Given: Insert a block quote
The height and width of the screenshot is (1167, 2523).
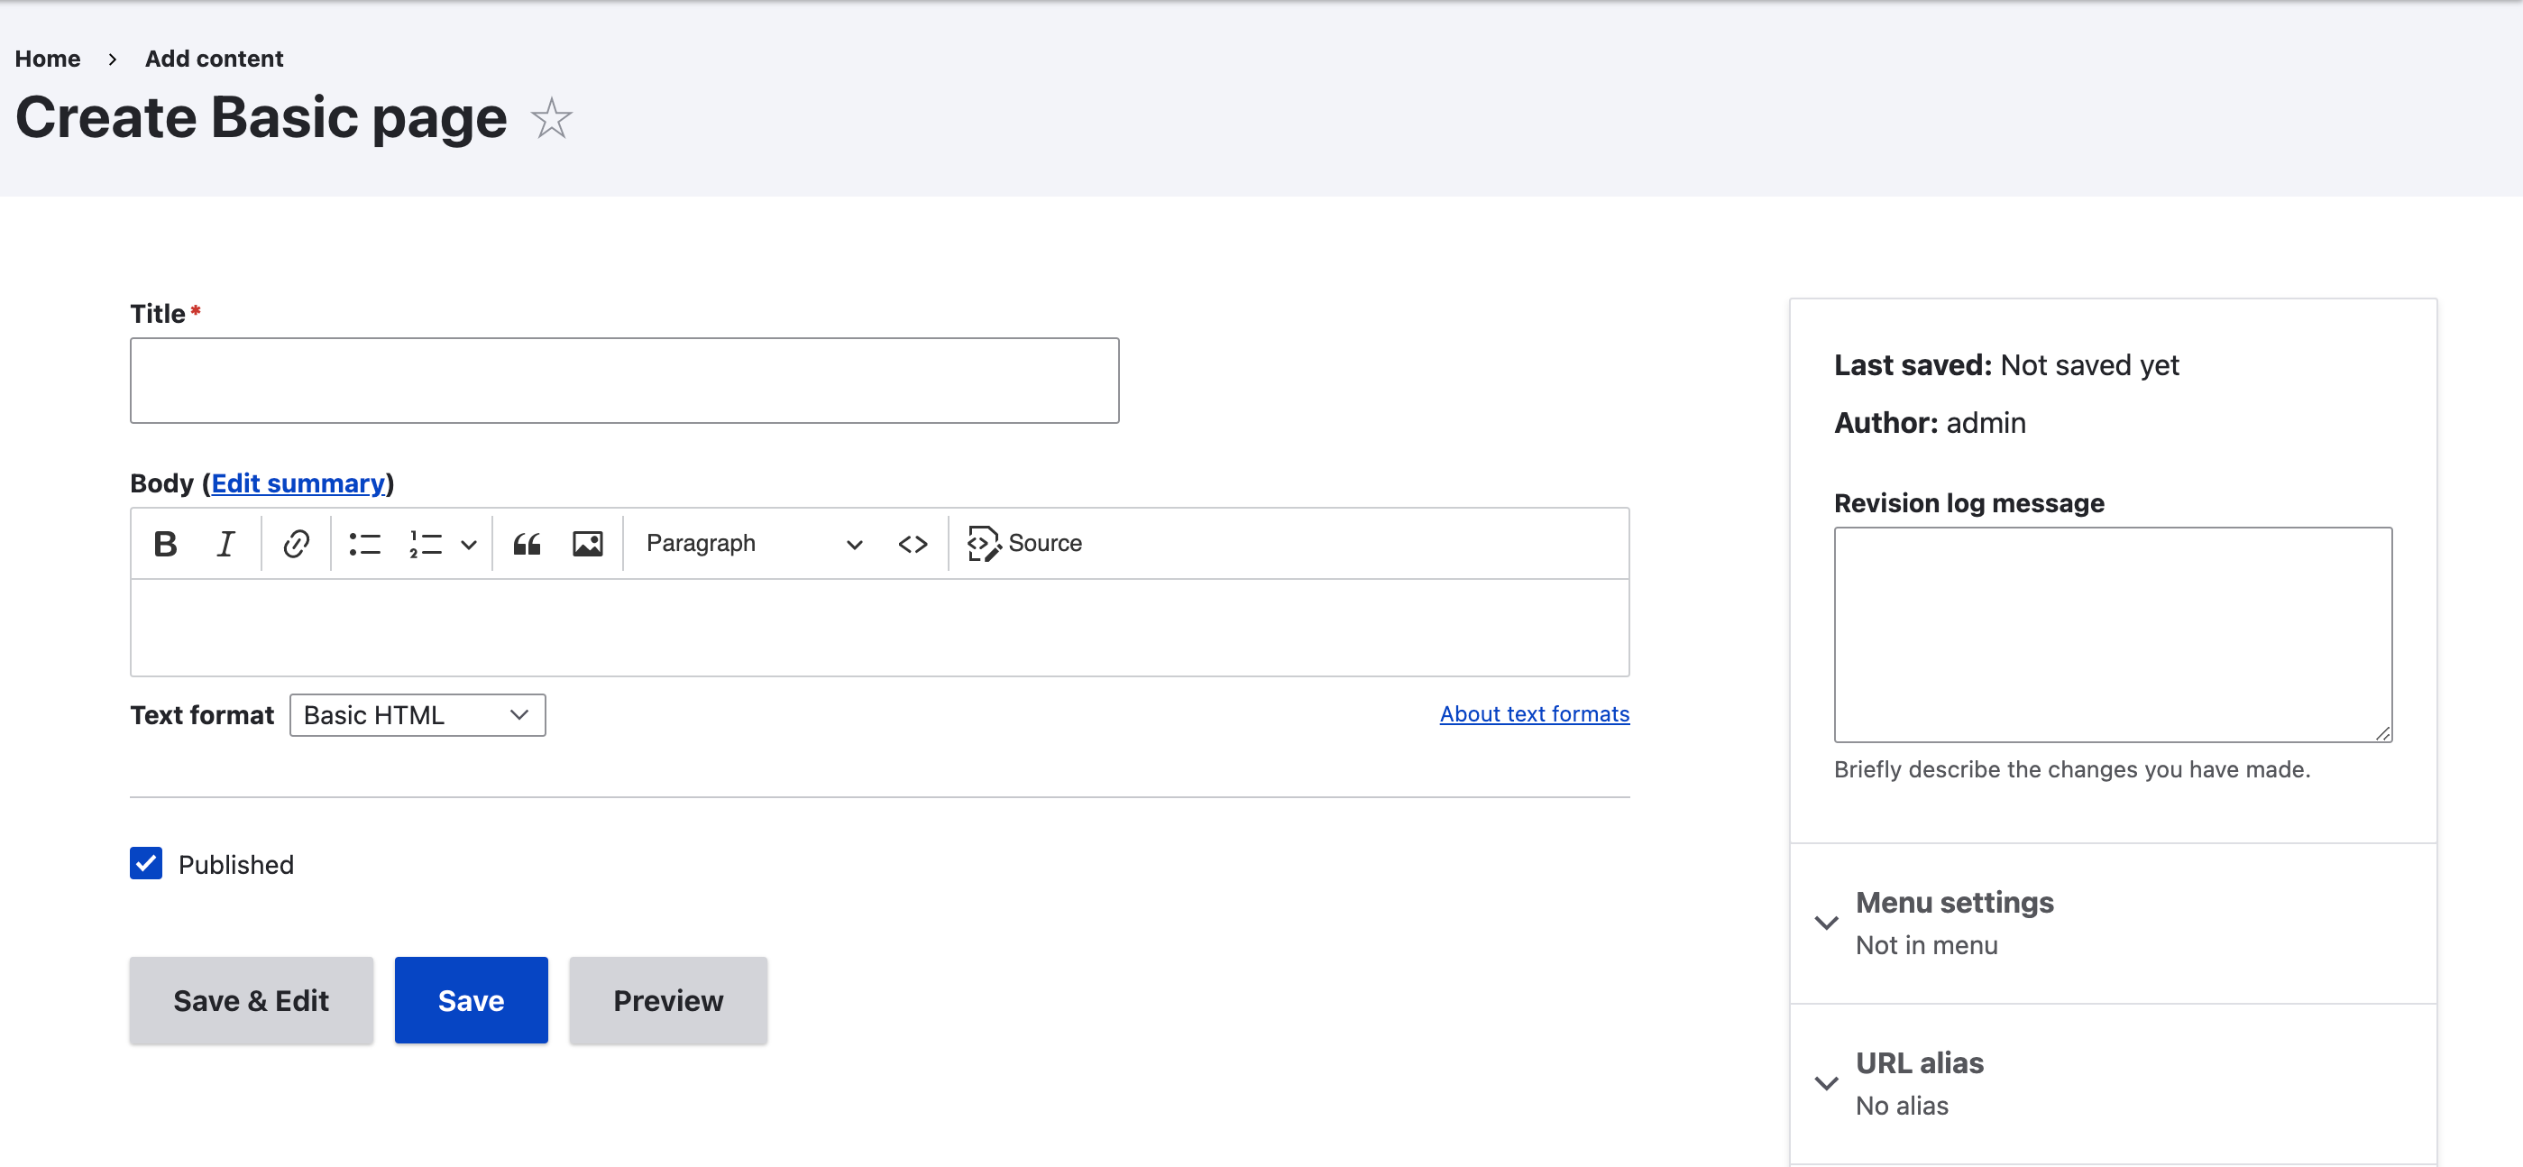Looking at the screenshot, I should [527, 544].
